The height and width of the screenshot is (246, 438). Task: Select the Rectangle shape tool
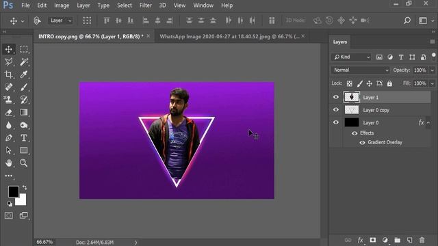24,150
